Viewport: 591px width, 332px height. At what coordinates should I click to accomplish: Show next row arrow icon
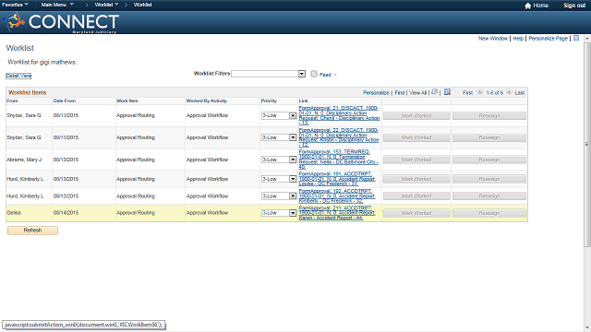click(x=509, y=92)
